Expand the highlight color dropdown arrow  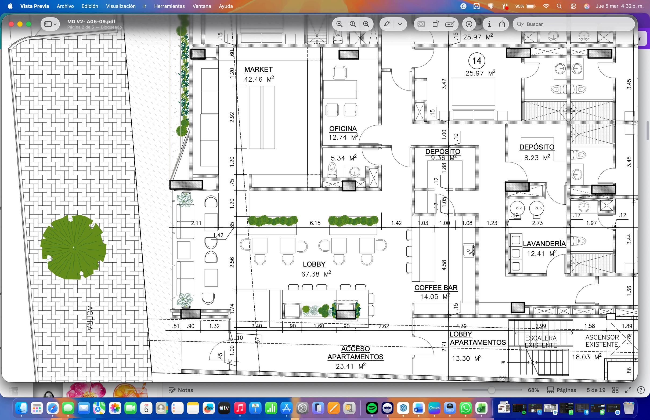click(x=400, y=24)
